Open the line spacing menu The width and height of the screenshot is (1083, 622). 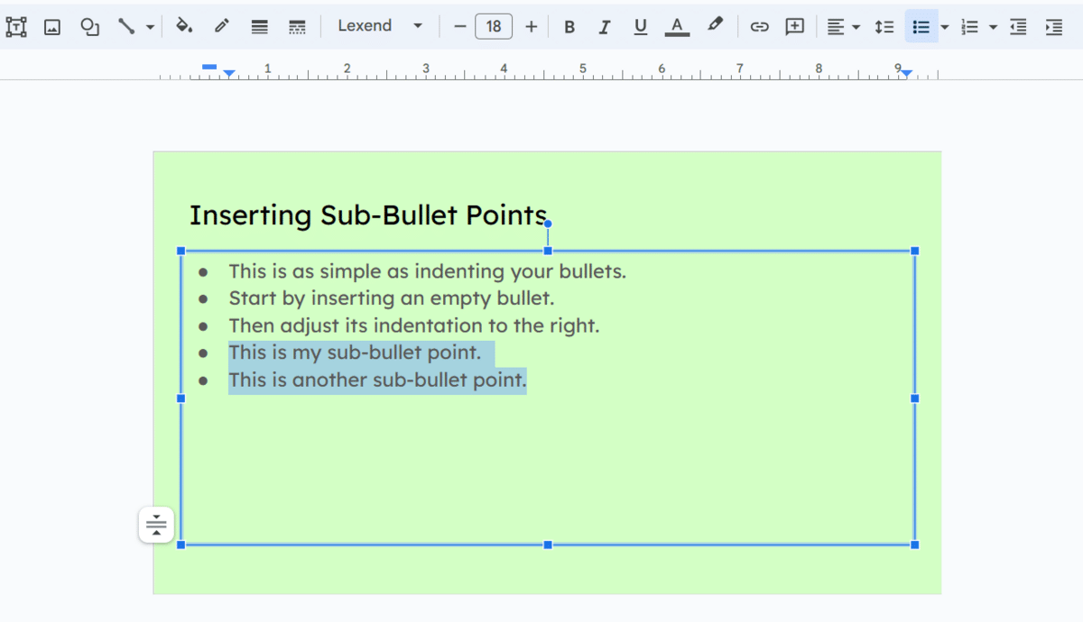point(884,26)
